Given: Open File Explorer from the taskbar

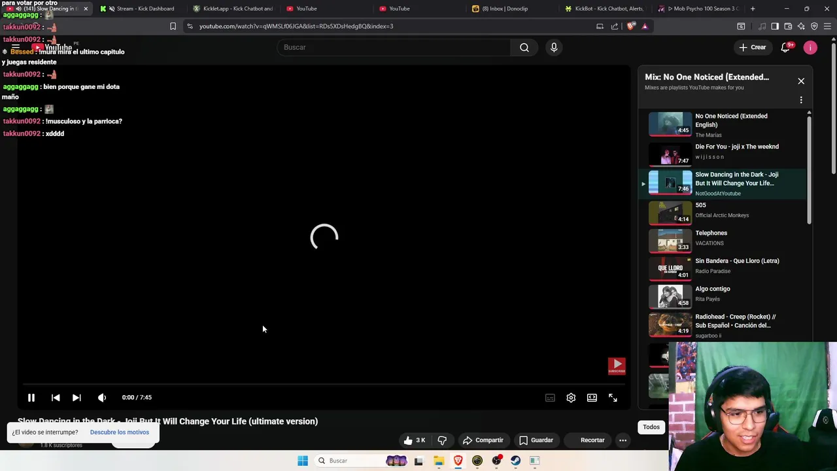Looking at the screenshot, I should (438, 461).
